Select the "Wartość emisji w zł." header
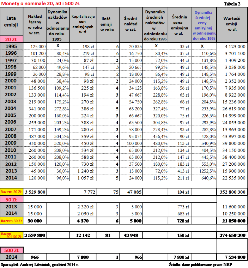 click(231, 24)
